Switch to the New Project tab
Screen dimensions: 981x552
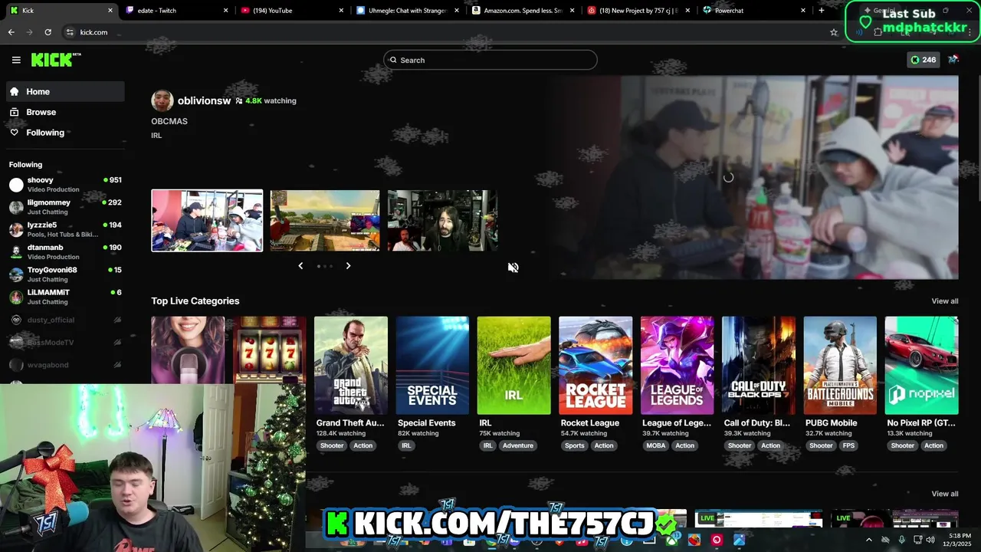[639, 11]
